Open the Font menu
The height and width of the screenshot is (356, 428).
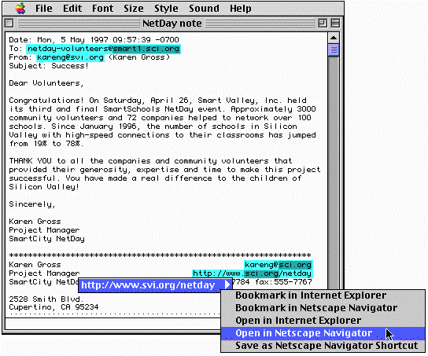pyautogui.click(x=102, y=9)
